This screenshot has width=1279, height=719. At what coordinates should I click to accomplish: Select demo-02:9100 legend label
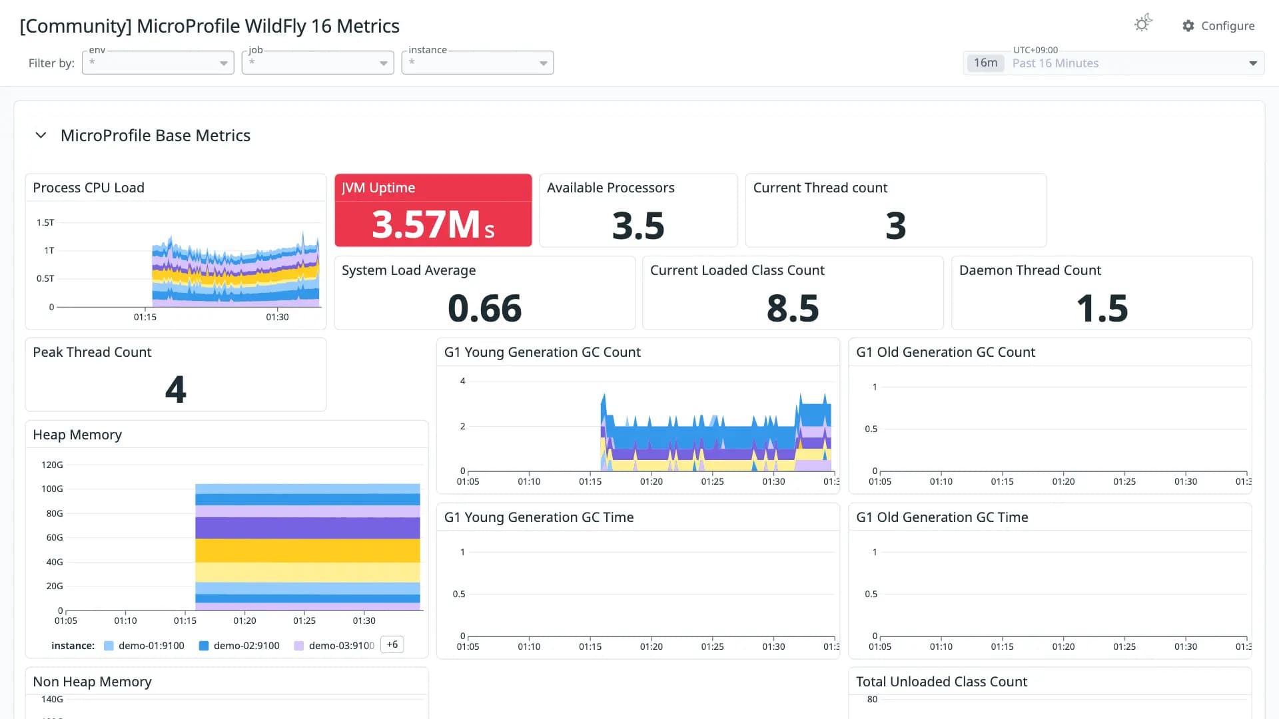click(246, 646)
